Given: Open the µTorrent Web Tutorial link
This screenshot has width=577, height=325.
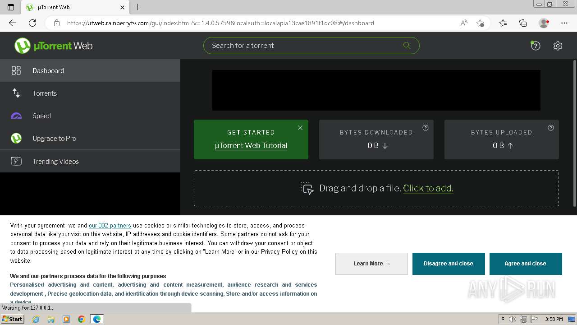Looking at the screenshot, I should [x=251, y=145].
